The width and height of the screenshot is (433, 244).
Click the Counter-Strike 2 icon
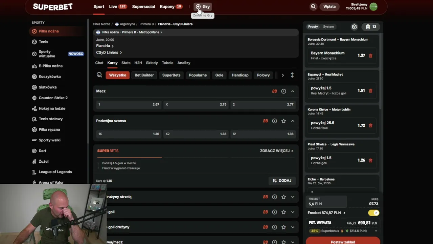(x=34, y=98)
